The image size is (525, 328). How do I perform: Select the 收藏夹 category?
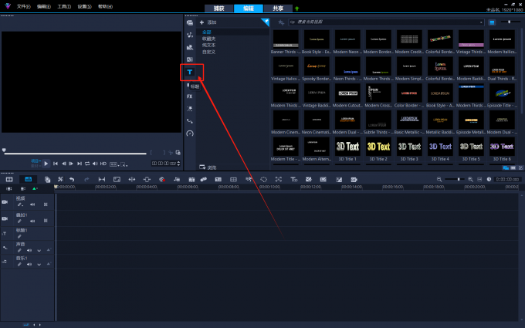(209, 38)
